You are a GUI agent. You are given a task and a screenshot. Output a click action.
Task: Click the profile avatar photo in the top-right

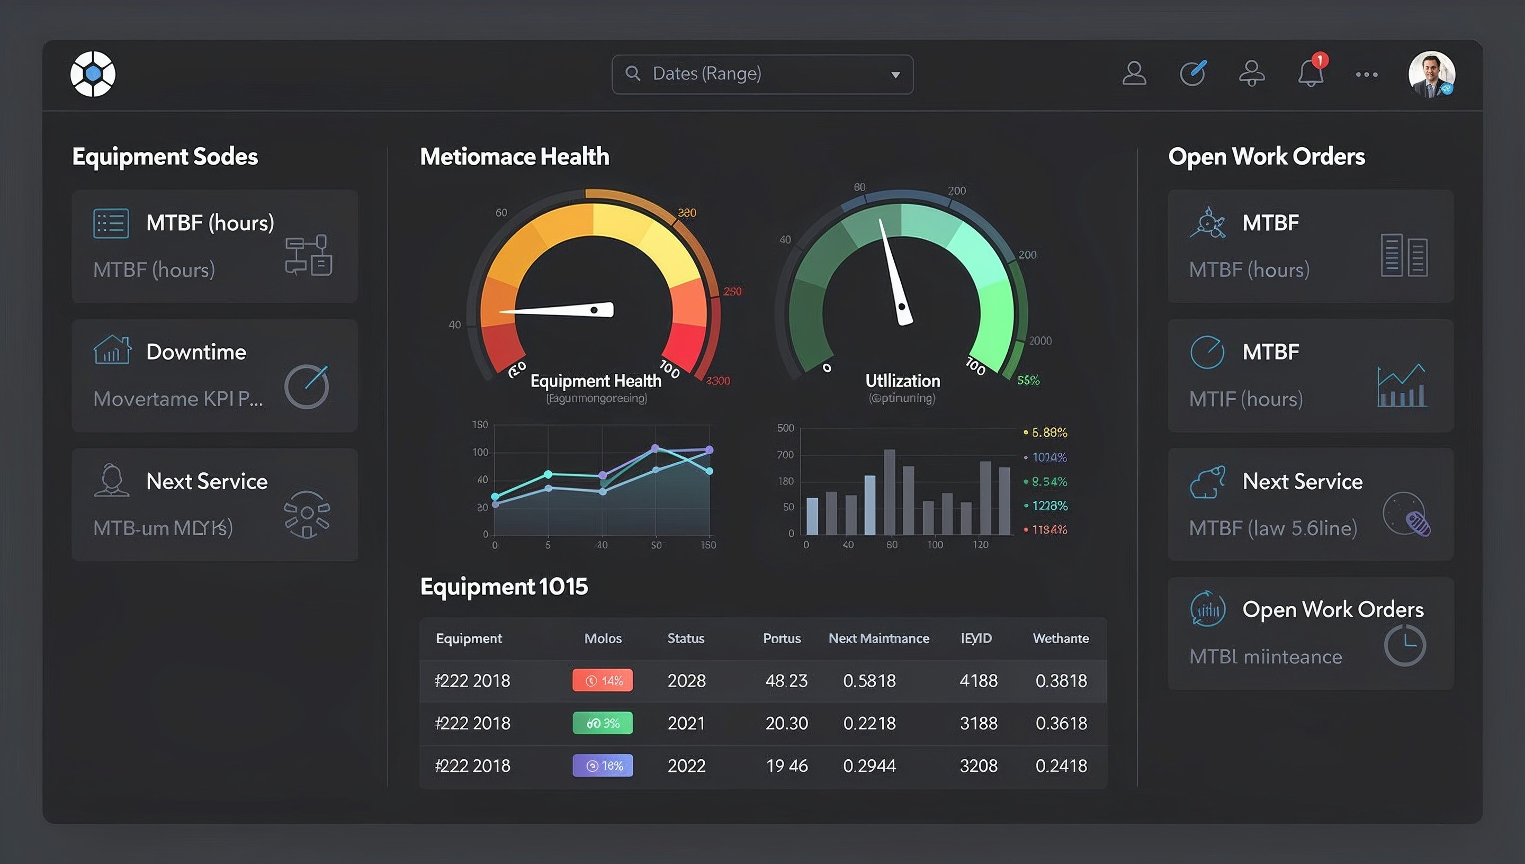[1431, 73]
